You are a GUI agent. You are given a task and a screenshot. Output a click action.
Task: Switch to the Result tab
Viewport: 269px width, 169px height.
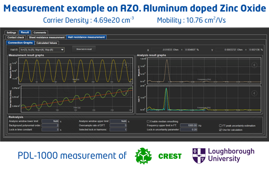pyautogui.click(x=25, y=32)
